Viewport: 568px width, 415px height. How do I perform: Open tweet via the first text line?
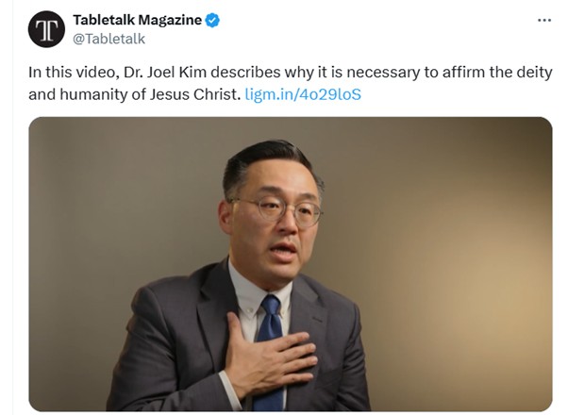(x=291, y=73)
